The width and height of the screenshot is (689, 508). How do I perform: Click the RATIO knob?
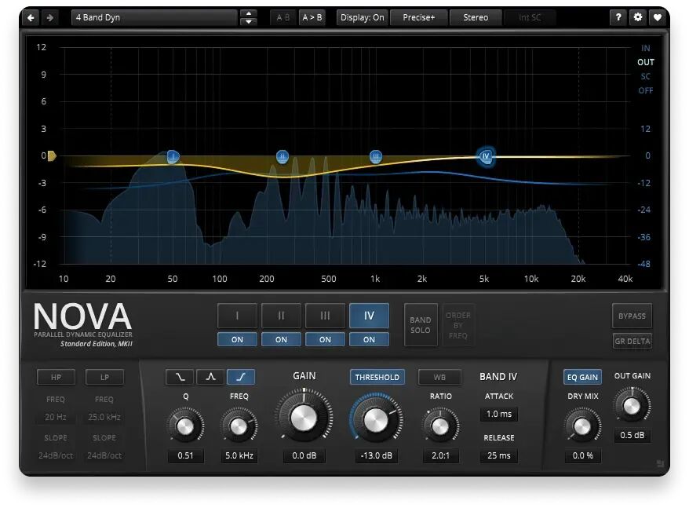440,426
